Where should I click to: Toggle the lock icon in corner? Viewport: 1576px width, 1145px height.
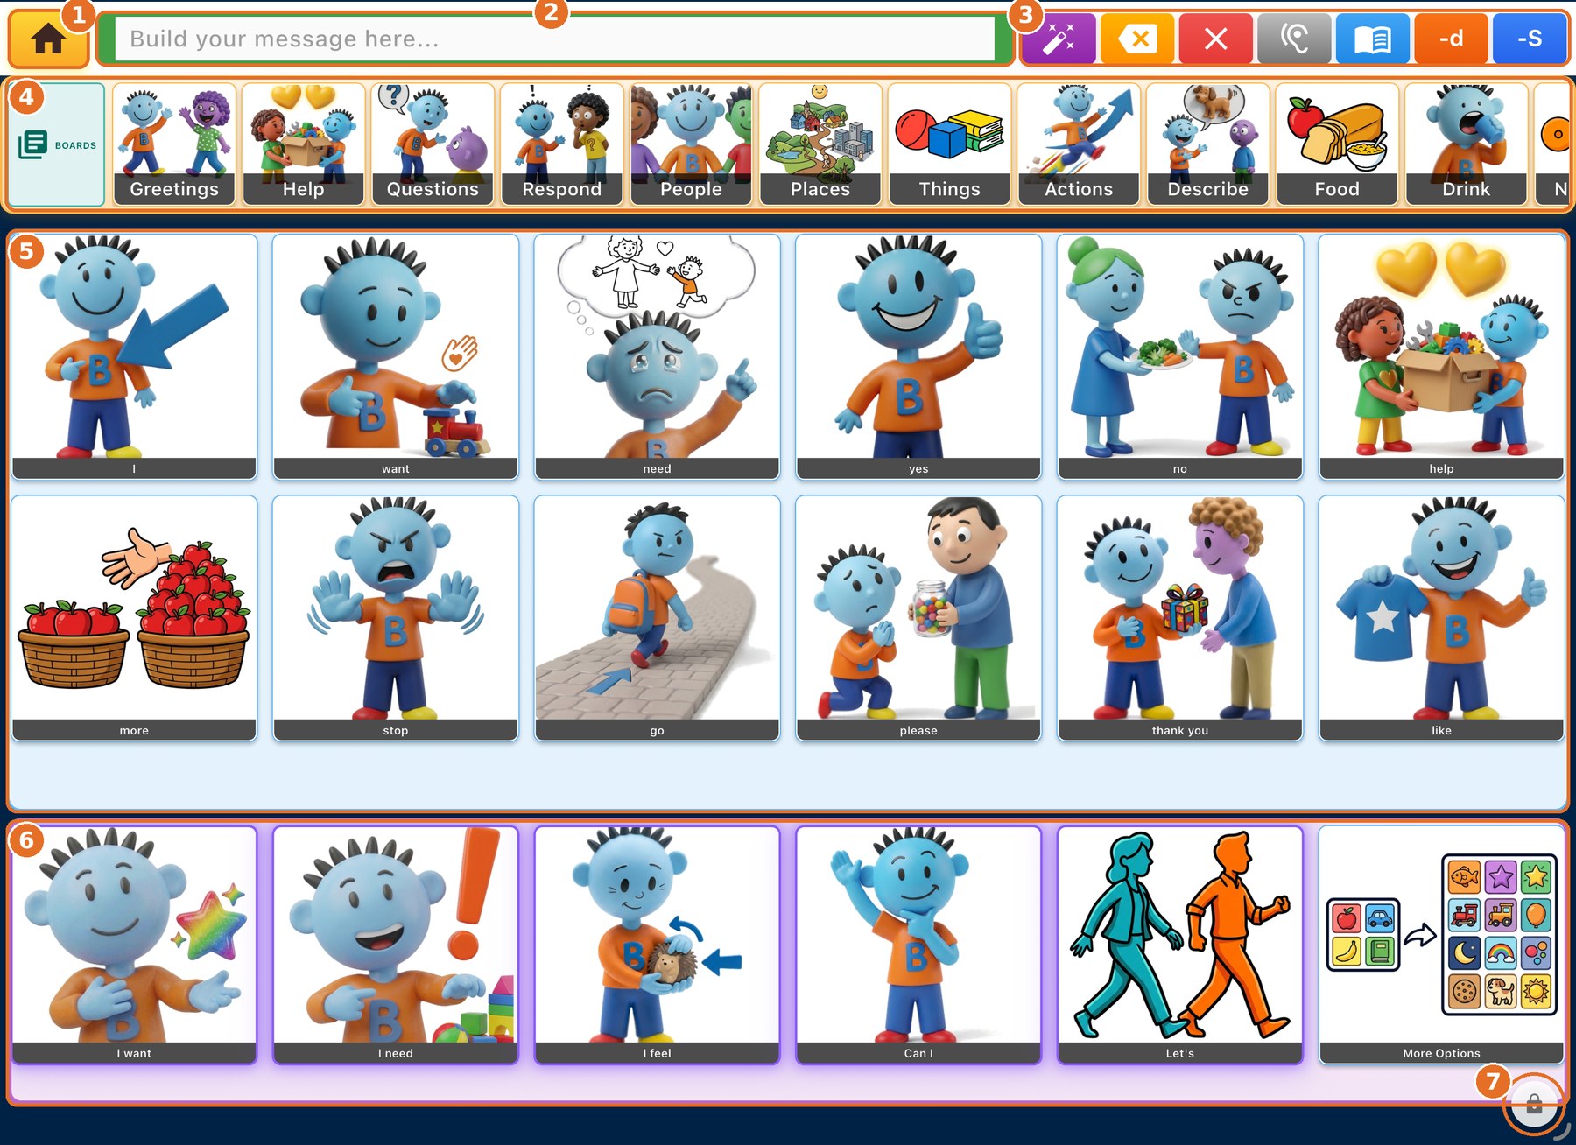(x=1534, y=1104)
